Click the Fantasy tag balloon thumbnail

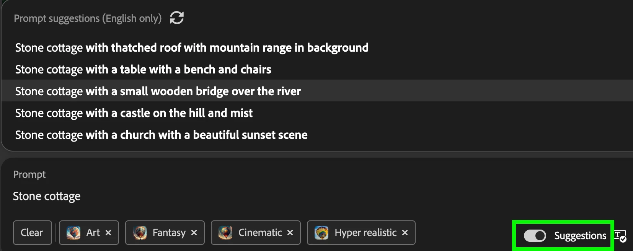pos(140,233)
